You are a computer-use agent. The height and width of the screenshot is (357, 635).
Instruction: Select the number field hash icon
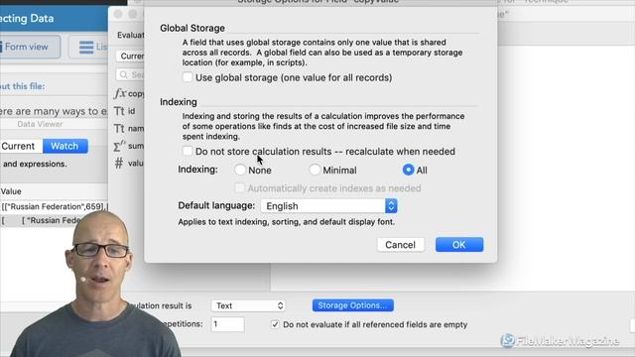119,163
